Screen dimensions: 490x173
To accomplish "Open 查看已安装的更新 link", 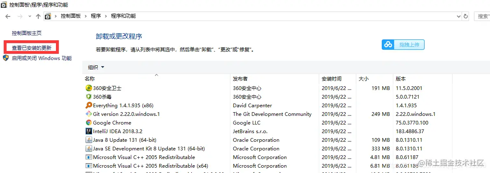I will [32, 48].
